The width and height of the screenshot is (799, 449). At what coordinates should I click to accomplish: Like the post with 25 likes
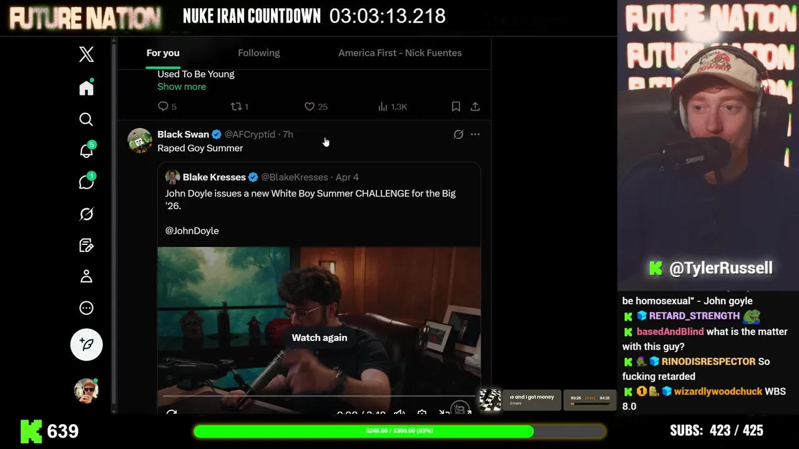[315, 107]
